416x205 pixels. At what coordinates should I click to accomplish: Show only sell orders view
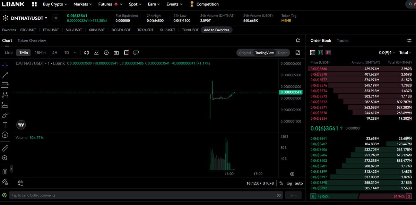pos(328,53)
